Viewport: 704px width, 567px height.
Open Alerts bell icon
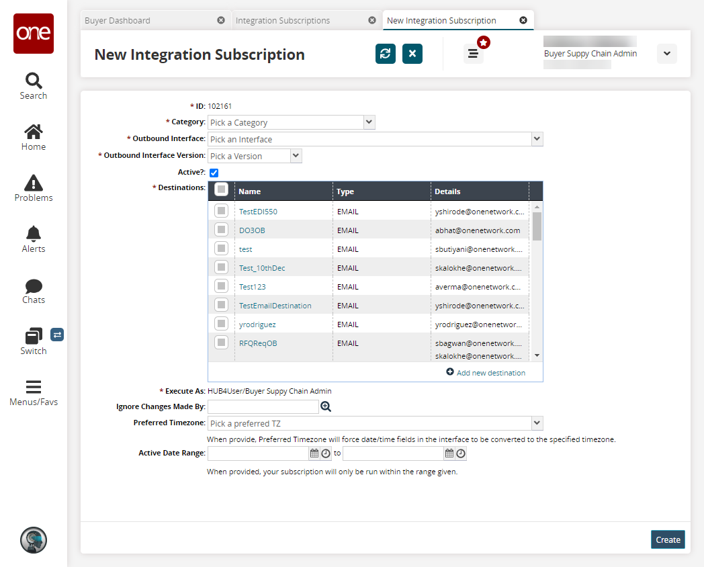click(x=33, y=239)
